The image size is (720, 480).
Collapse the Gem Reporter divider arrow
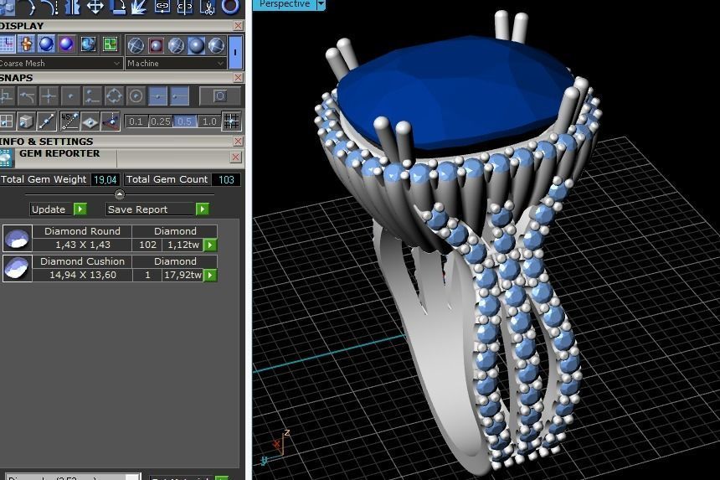(120, 194)
